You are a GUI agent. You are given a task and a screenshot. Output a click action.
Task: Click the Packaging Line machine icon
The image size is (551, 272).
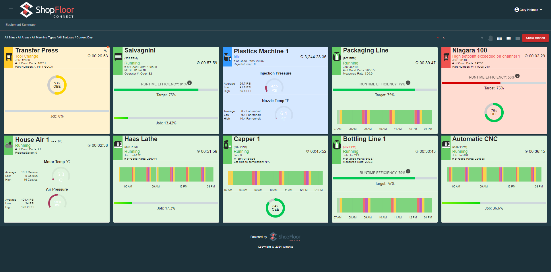pyautogui.click(x=337, y=57)
